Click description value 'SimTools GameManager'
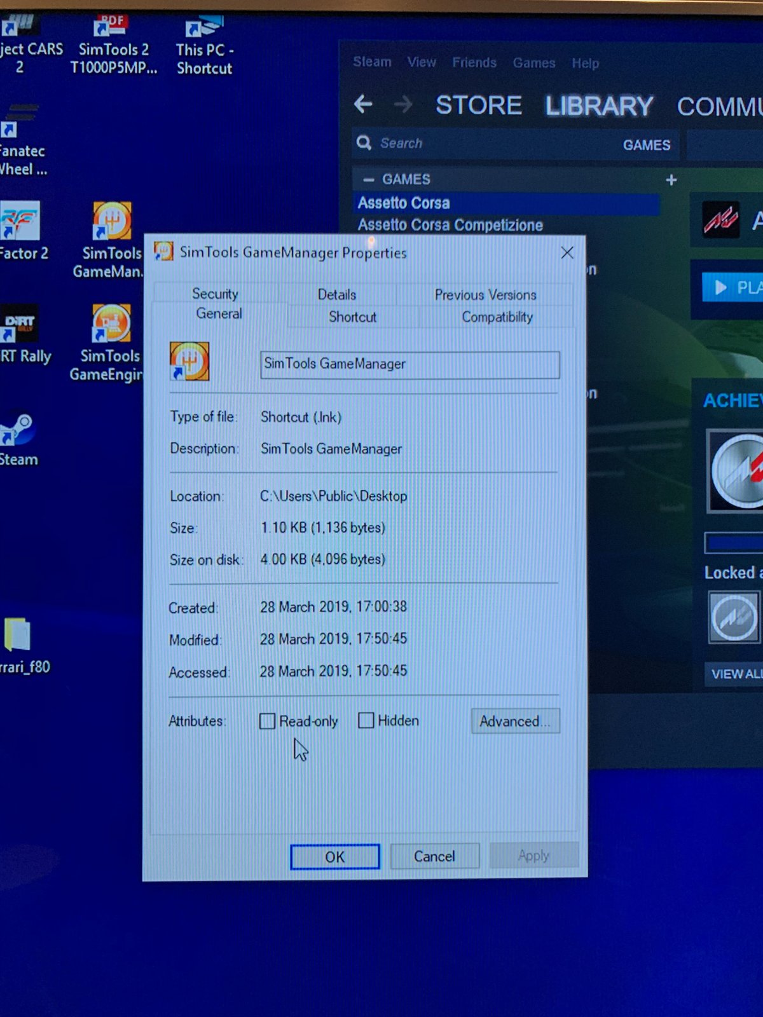 (x=331, y=449)
